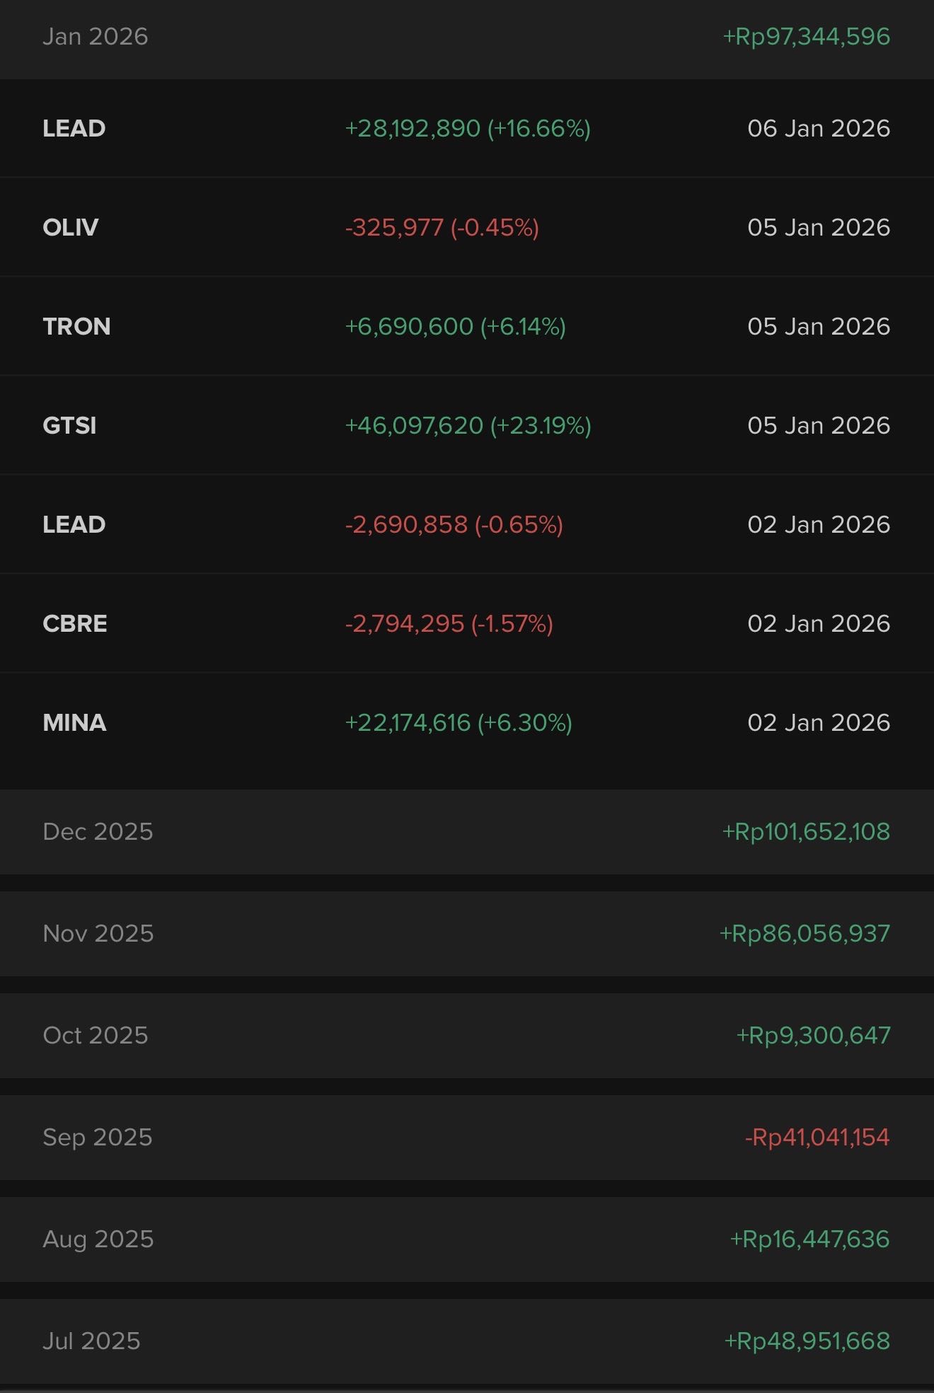Open the MINA ticker entry
The image size is (934, 1393).
[x=74, y=723]
